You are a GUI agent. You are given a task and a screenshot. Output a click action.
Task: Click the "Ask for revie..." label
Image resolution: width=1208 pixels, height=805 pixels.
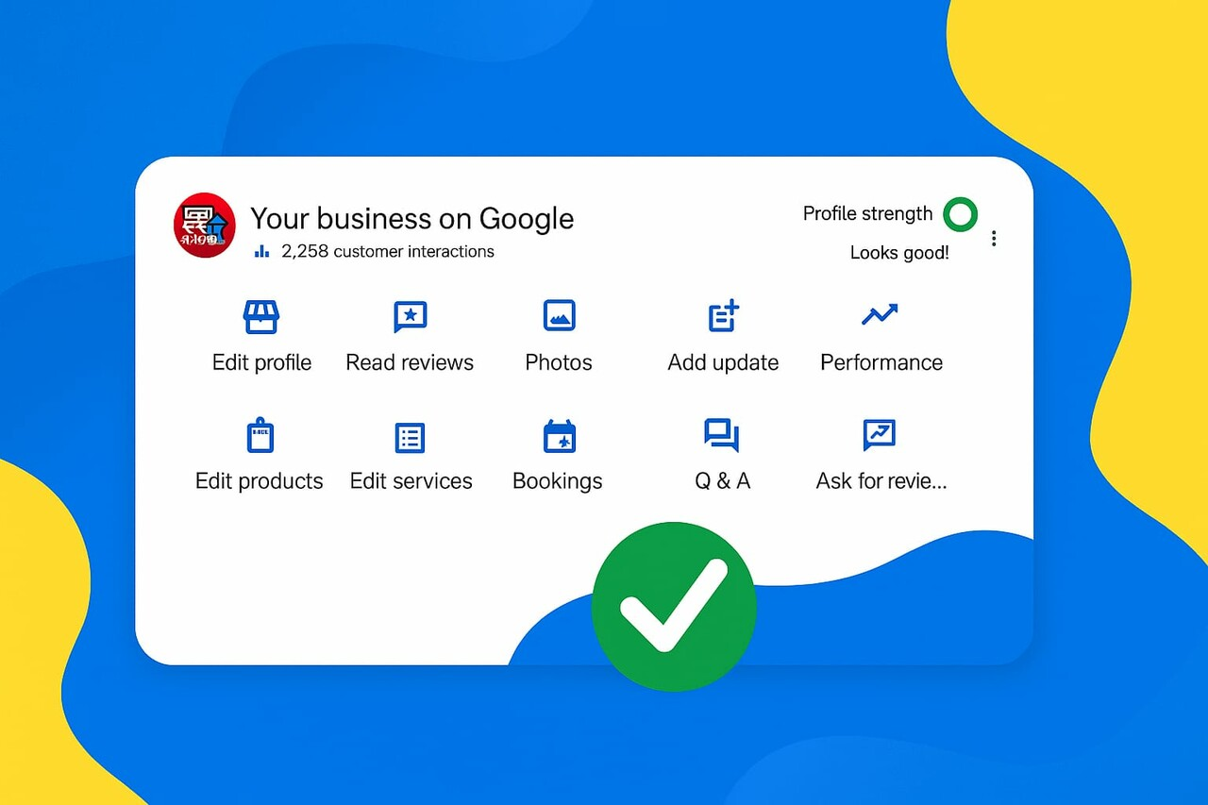point(881,481)
